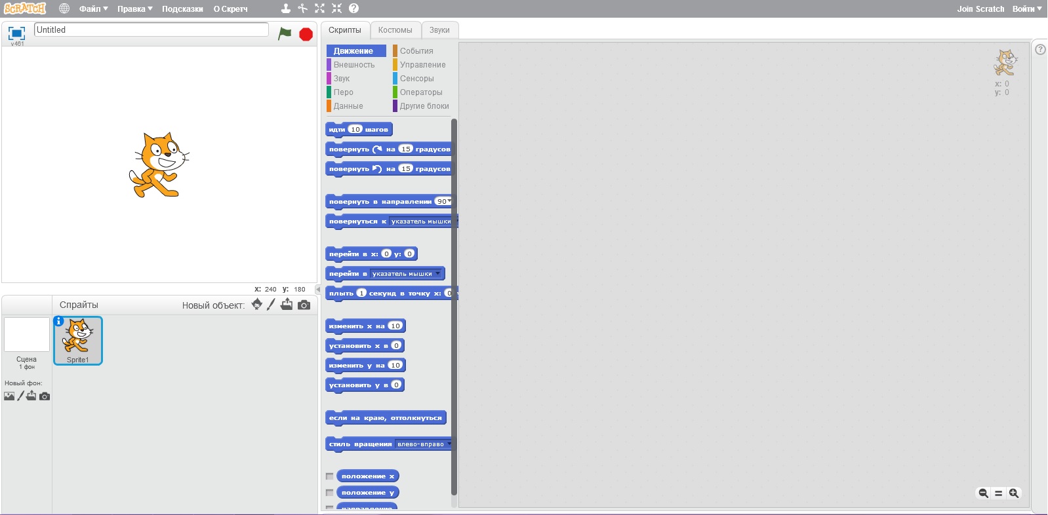
Task: Select the Внешность block category
Action: [x=356, y=65]
